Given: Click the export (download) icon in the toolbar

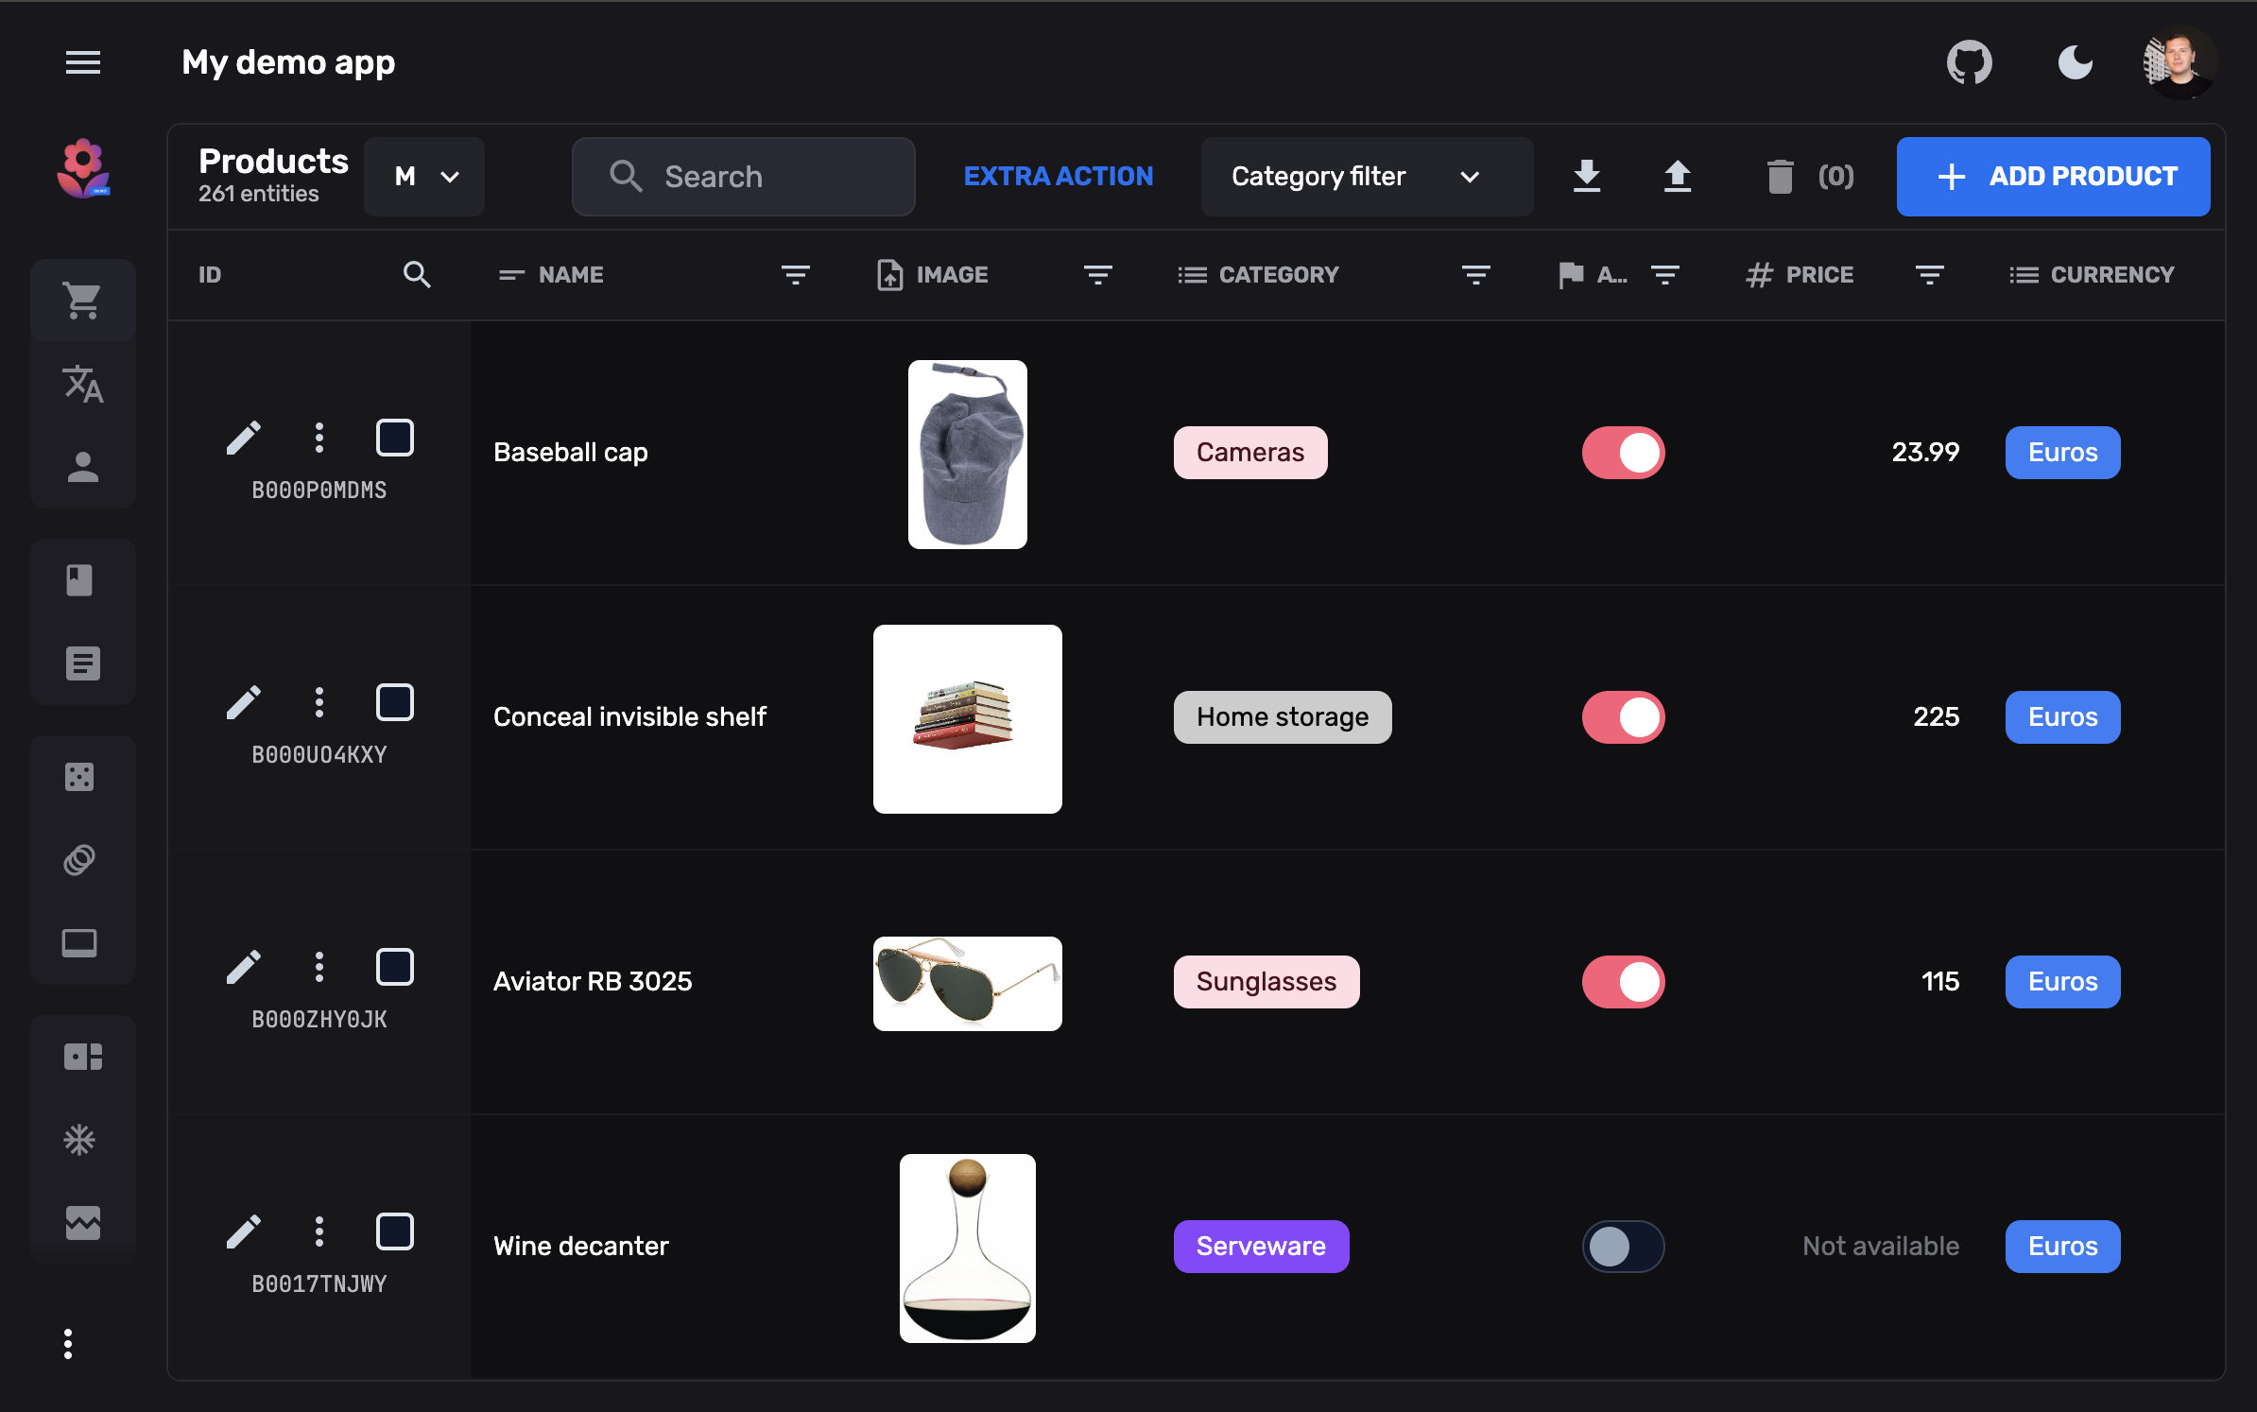Looking at the screenshot, I should 1587,176.
